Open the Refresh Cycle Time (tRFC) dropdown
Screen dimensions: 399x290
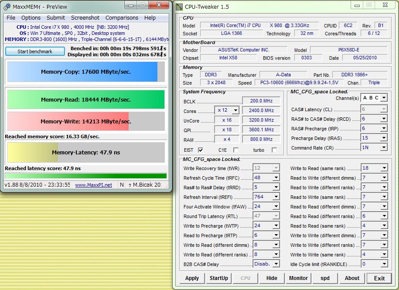[276, 178]
